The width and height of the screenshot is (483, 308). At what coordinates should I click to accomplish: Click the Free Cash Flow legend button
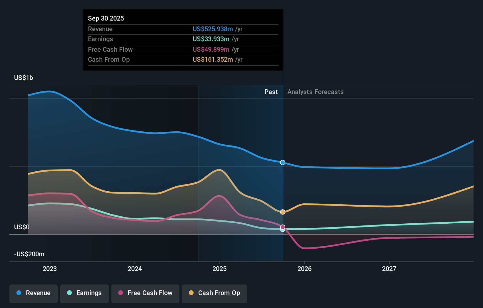coord(145,293)
